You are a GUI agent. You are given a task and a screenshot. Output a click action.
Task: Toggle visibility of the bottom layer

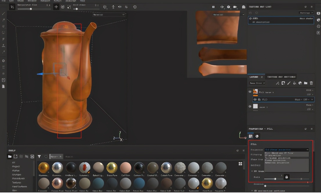click(x=250, y=107)
